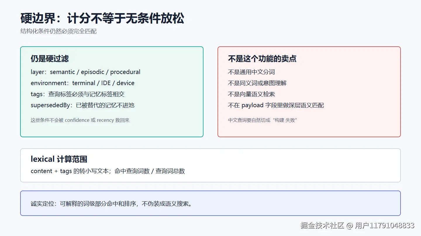Select the subtitle "结构化条件仍然必须完全匹配"
Viewport: 421px width, 236px height.
58,31
